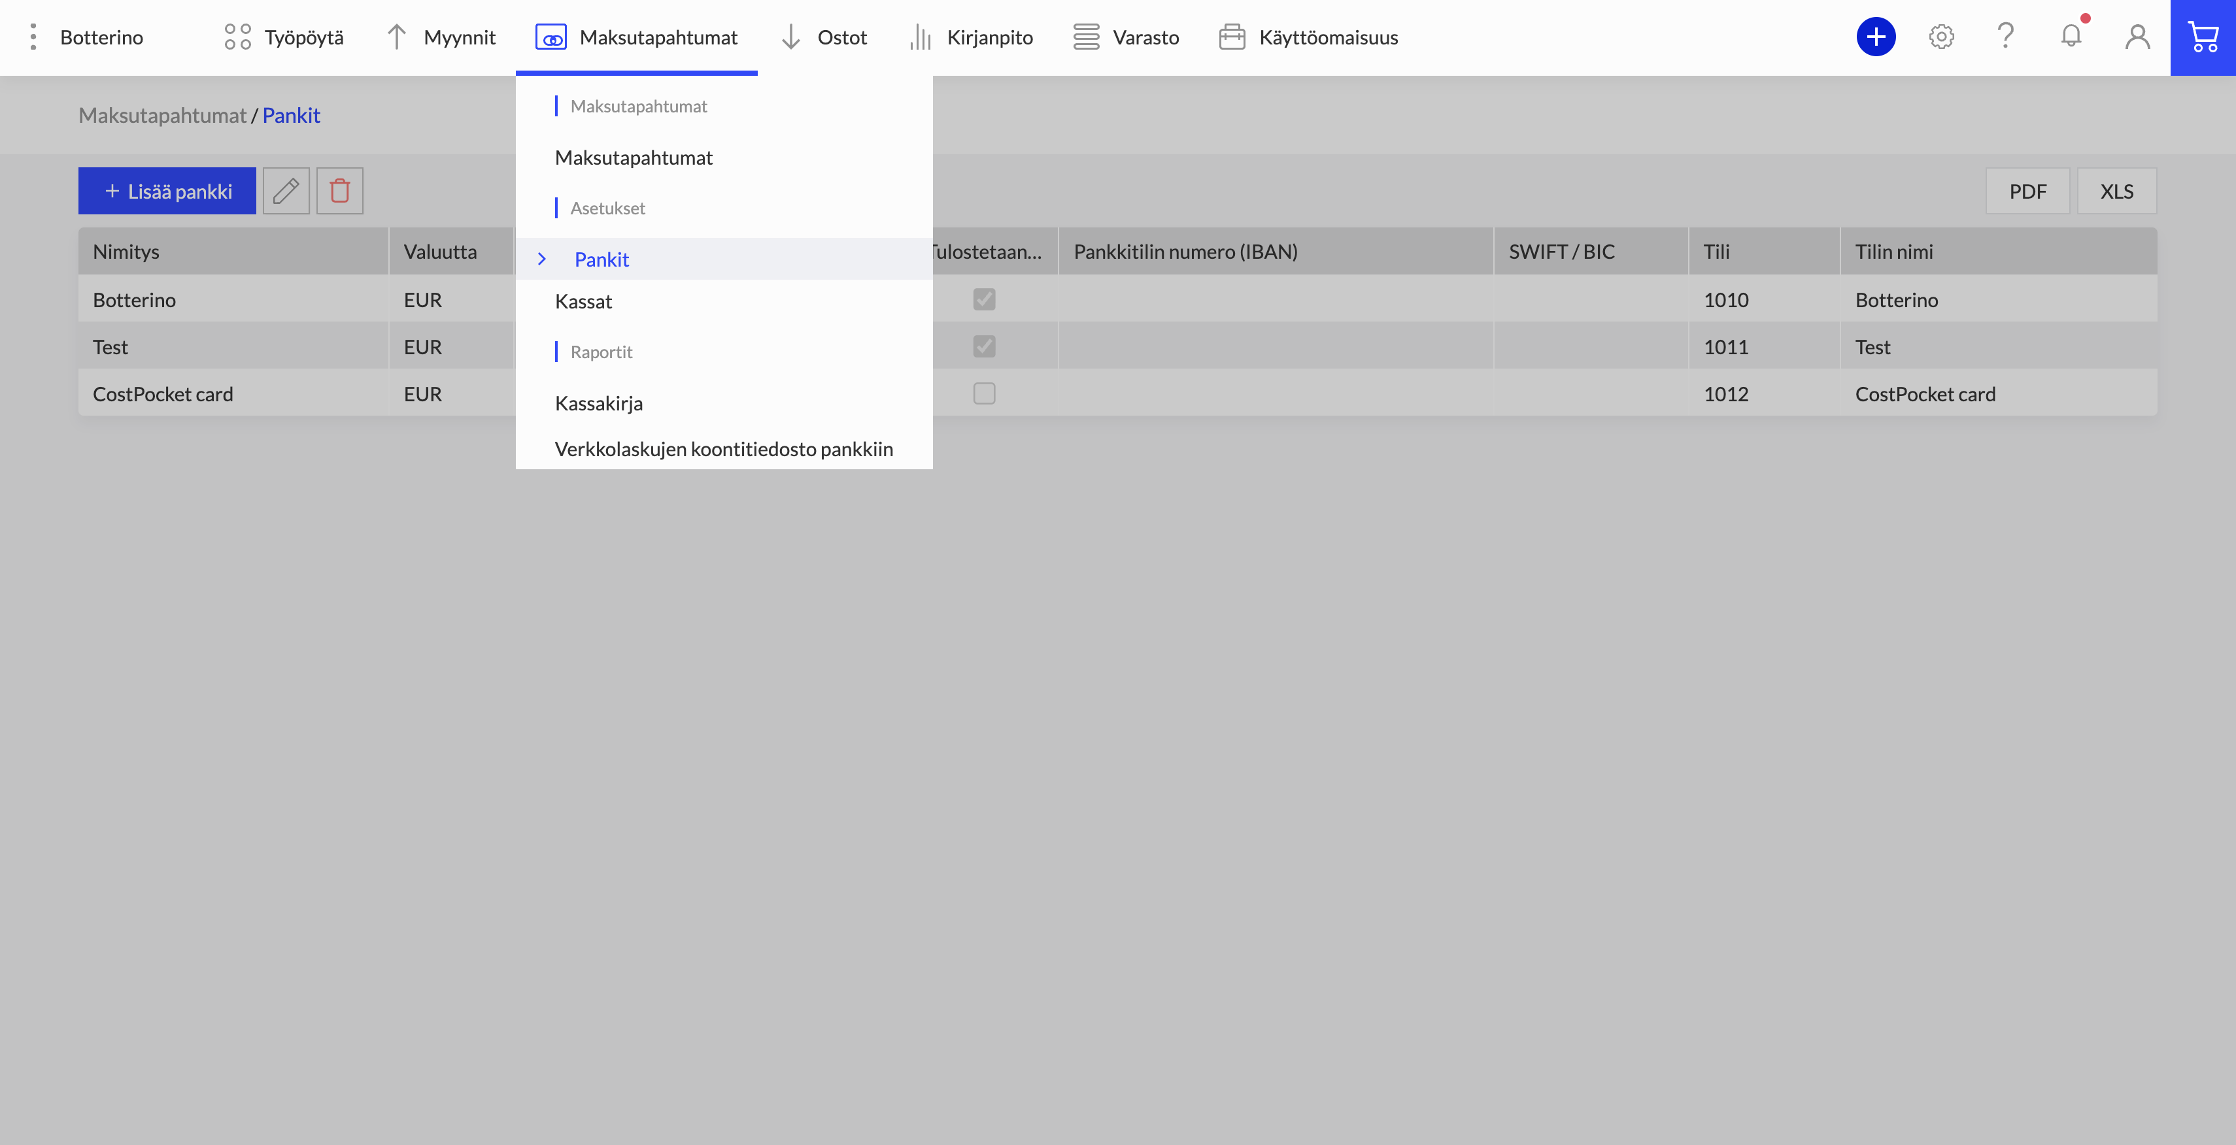Toggle the Test row printed checkbox
Screen dimensions: 2236x1145
coord(983,347)
